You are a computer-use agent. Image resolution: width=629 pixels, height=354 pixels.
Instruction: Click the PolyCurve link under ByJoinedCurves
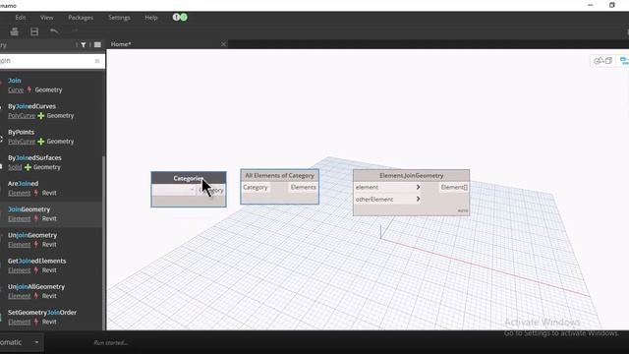pos(22,116)
